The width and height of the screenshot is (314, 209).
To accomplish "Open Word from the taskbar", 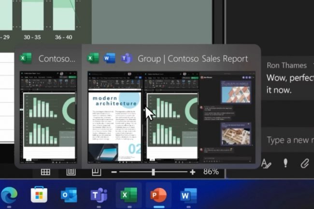I will (187, 195).
